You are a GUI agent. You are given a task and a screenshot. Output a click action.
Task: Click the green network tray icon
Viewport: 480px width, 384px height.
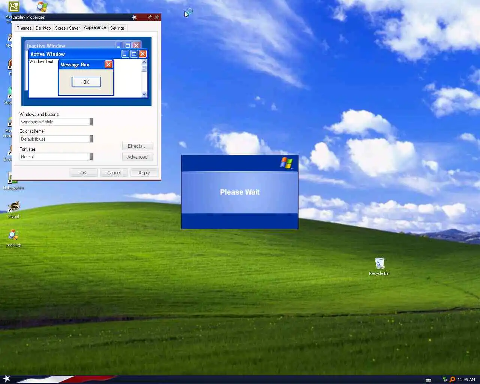[445, 379]
